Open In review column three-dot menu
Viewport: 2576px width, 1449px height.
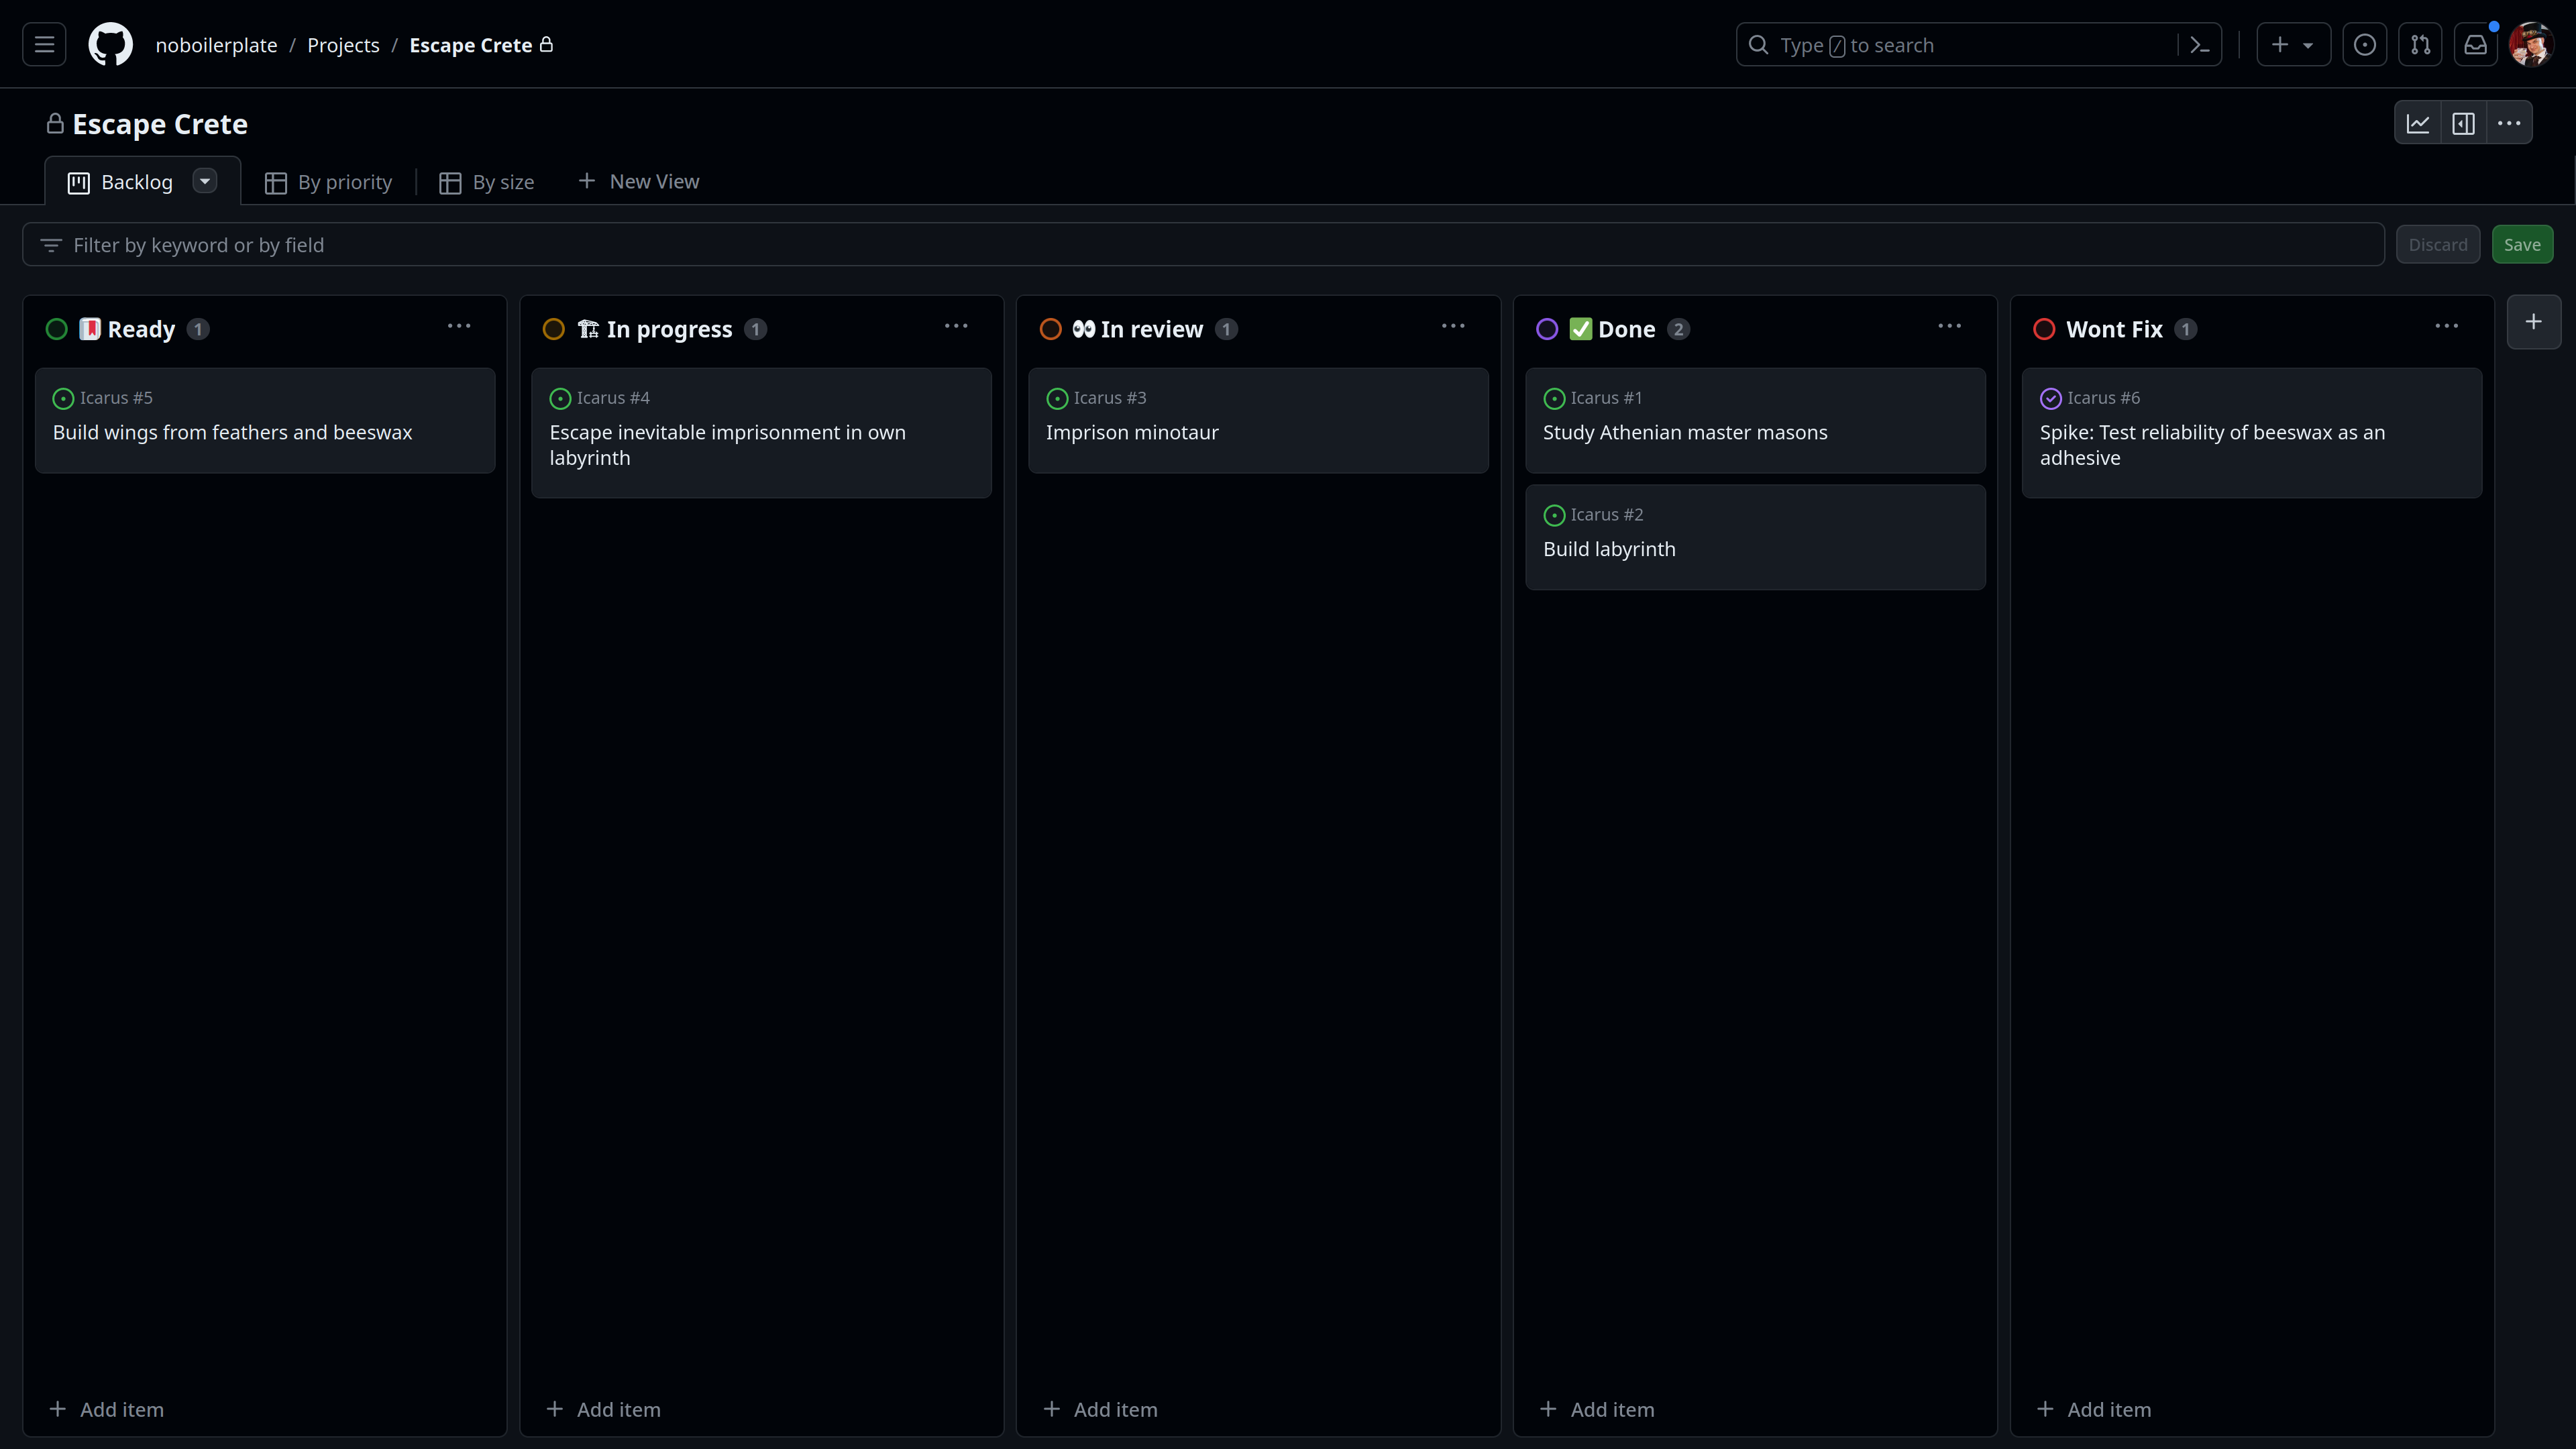(x=1453, y=327)
